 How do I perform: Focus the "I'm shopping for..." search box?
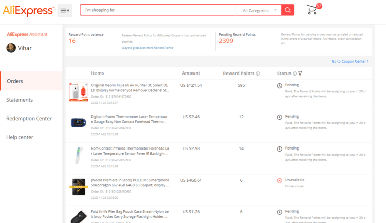click(158, 10)
